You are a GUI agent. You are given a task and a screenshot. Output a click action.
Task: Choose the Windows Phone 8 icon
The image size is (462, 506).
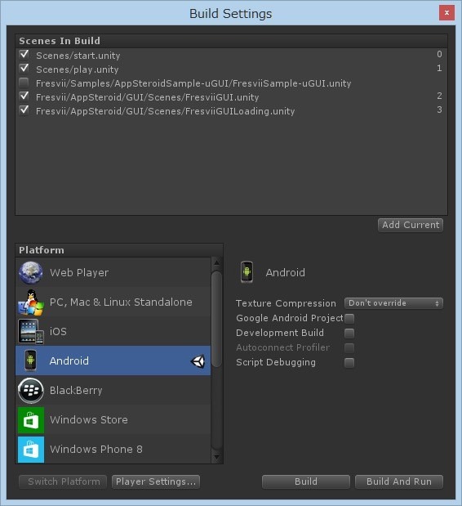(x=31, y=450)
